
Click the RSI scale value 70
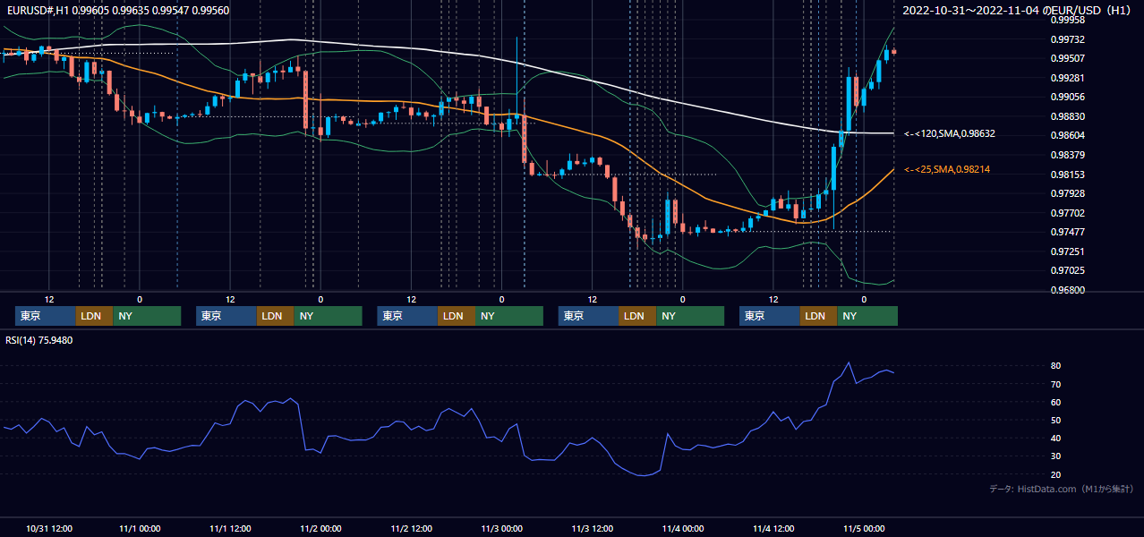point(1056,384)
